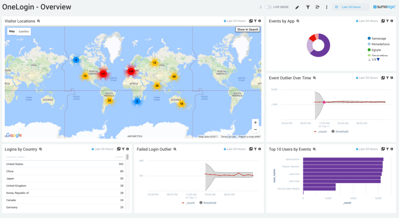Click the filter icon in Events by App panel
The width and height of the screenshot is (399, 218).
coord(387,21)
